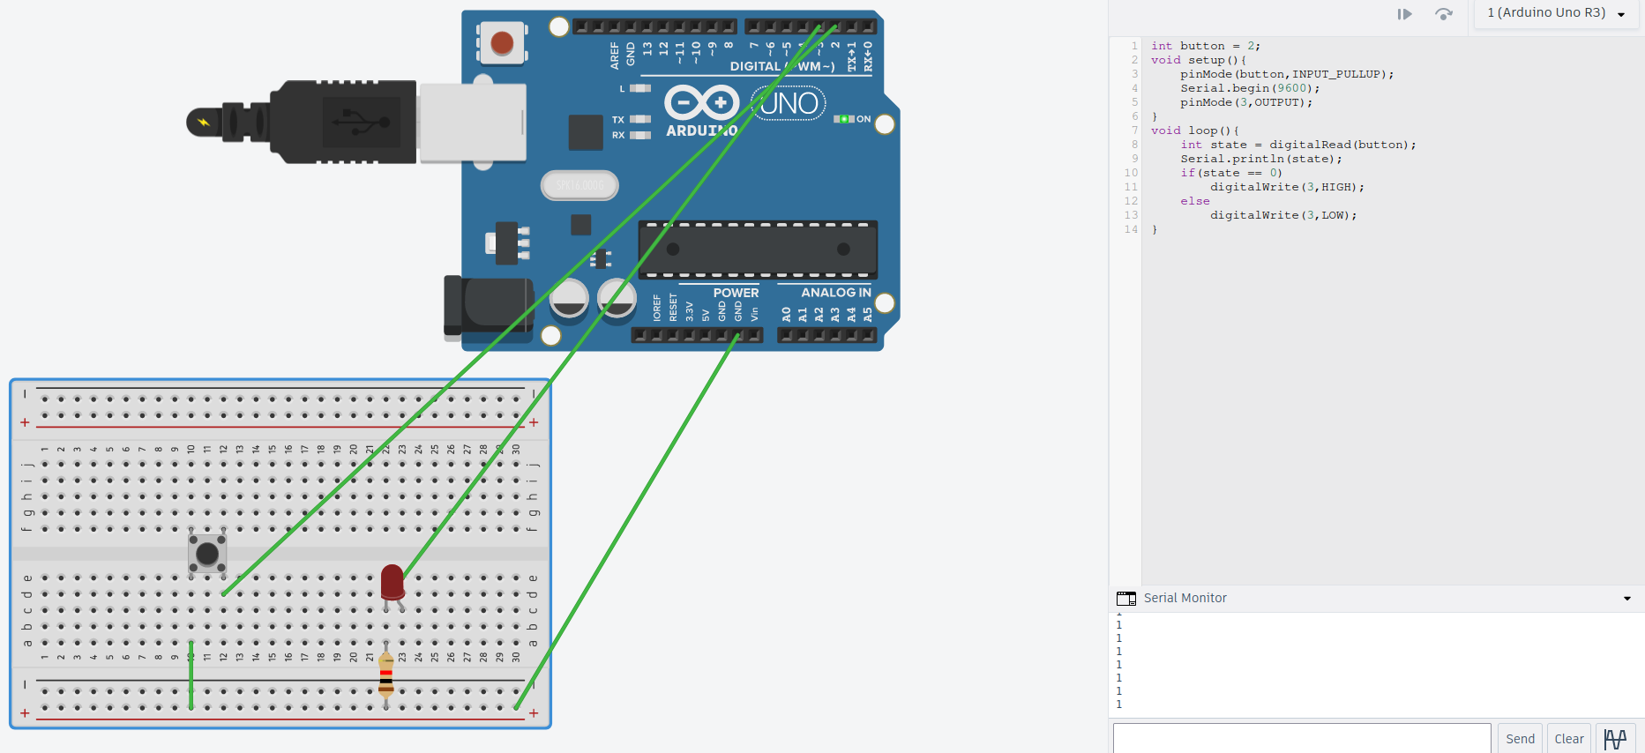1645x753 pixels.
Task: Select green wire from GND to breadboard rail
Action: 626,521
